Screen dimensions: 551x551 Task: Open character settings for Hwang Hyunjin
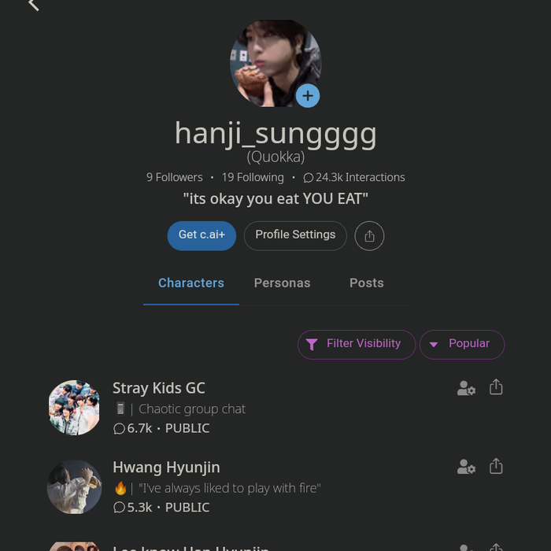[466, 467]
